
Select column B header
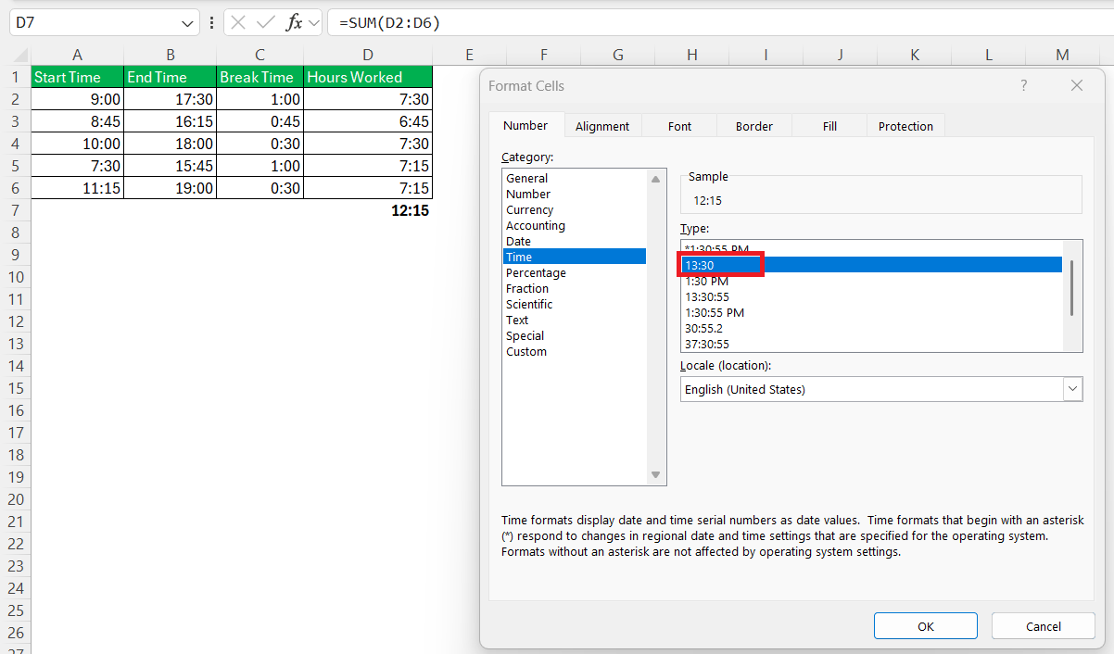coord(171,55)
